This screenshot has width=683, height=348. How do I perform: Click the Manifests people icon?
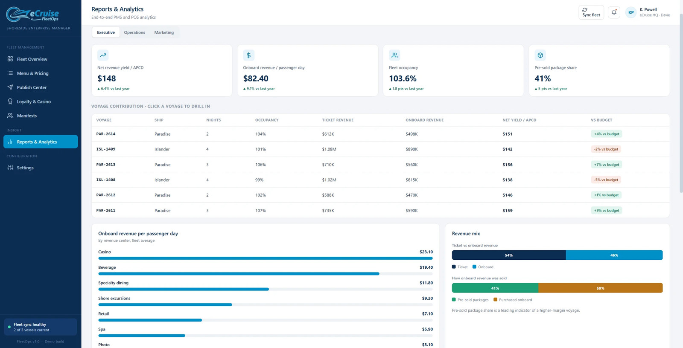(x=10, y=116)
